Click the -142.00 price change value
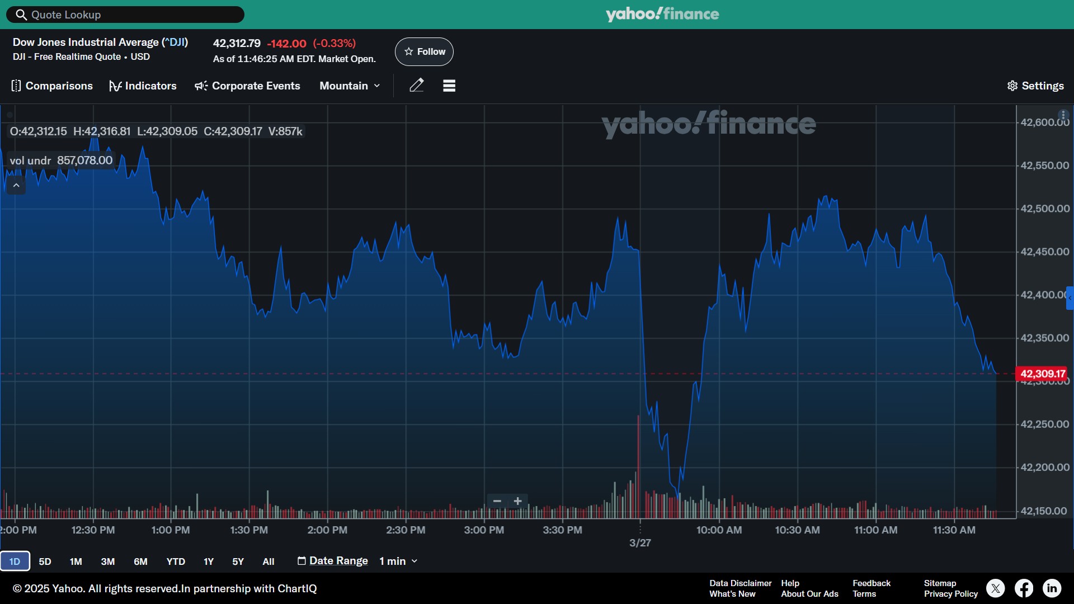 click(286, 44)
